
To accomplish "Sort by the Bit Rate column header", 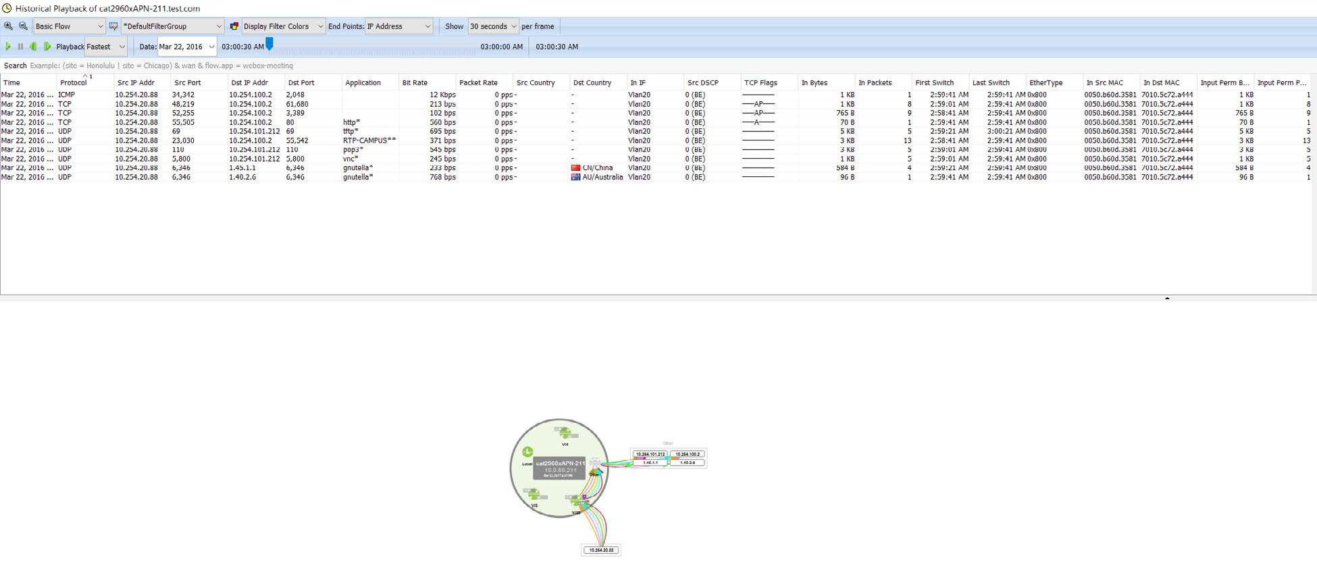I will point(415,82).
